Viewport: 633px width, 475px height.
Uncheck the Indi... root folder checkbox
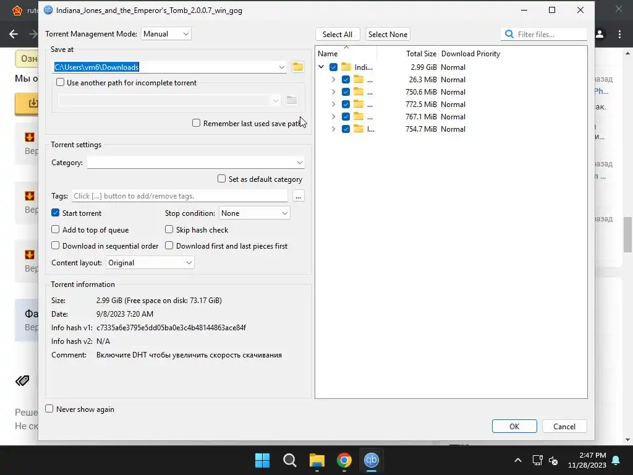click(333, 67)
